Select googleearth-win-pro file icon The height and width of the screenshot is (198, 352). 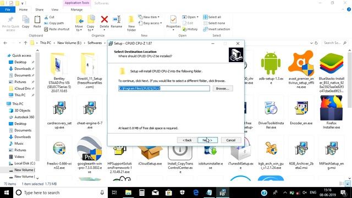(90, 148)
